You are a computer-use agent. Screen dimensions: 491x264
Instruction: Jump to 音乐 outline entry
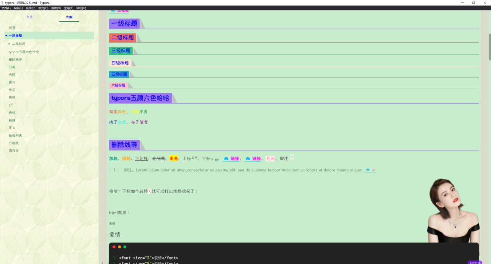coord(12,90)
